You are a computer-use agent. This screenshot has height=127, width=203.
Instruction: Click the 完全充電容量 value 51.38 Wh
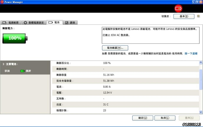(108, 81)
